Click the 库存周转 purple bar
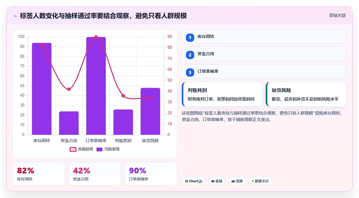This screenshot has width=359, height=198. pos(42,89)
